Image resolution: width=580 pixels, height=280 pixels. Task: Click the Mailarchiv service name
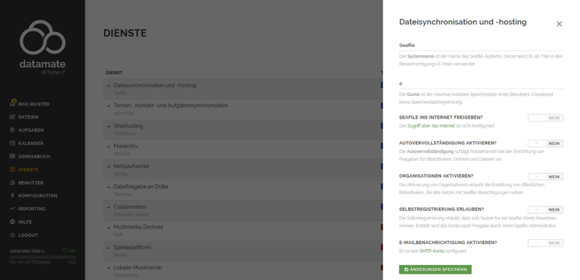pos(126,146)
